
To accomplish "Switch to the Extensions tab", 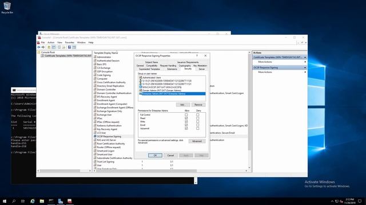I will (172, 69).
